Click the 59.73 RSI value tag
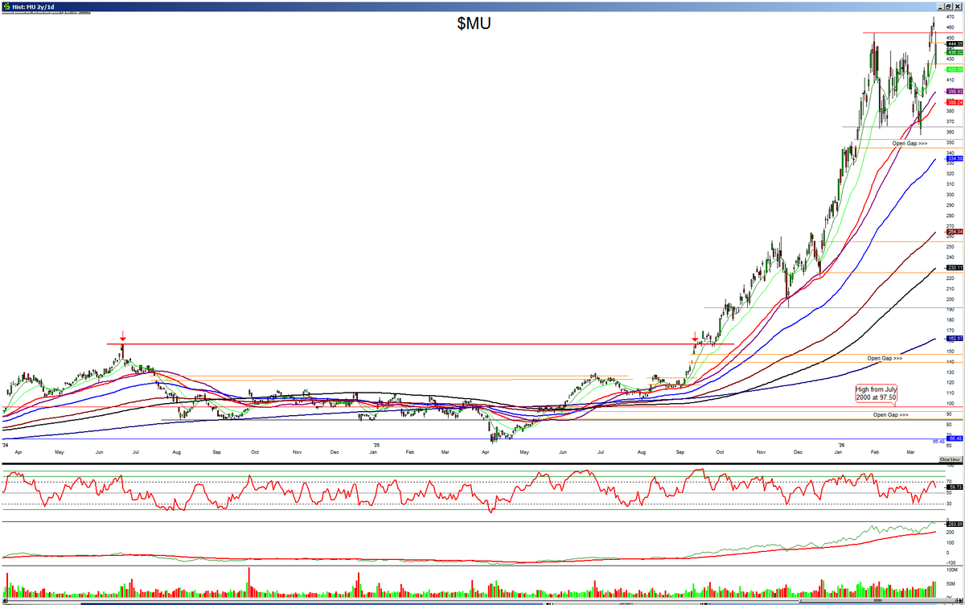The width and height of the screenshot is (965, 605). pos(955,488)
